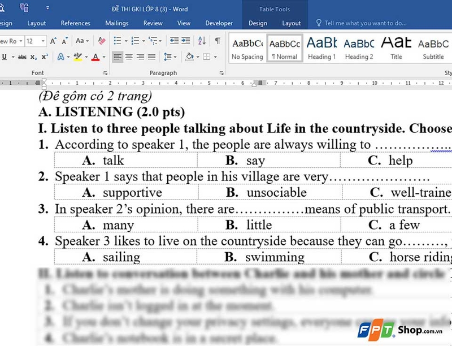Click the Borders icon

(x=207, y=57)
